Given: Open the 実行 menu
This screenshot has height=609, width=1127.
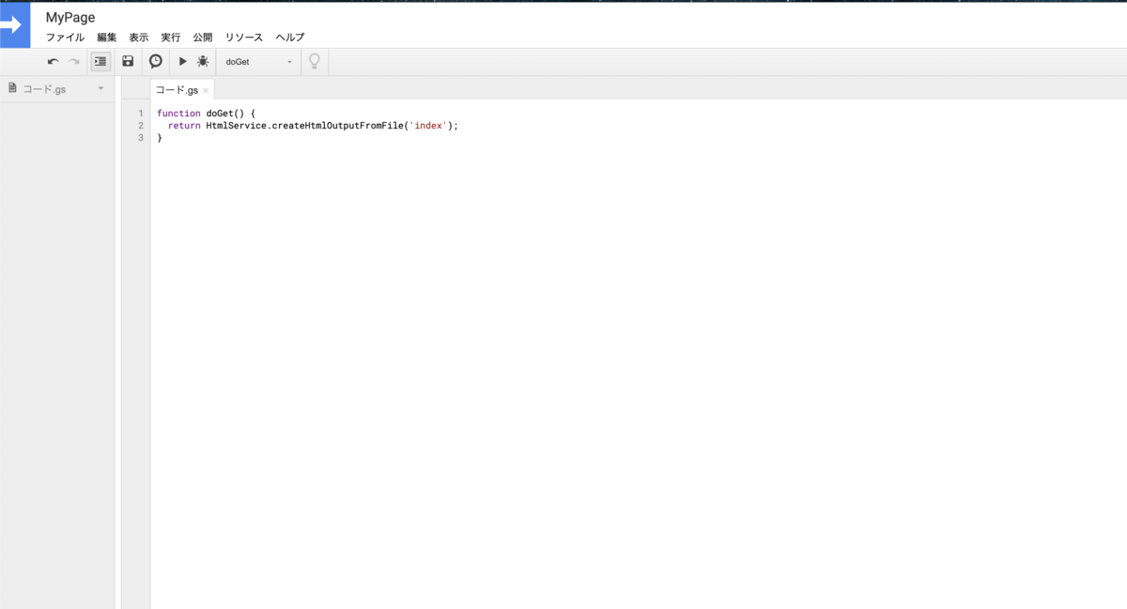Looking at the screenshot, I should [x=171, y=38].
